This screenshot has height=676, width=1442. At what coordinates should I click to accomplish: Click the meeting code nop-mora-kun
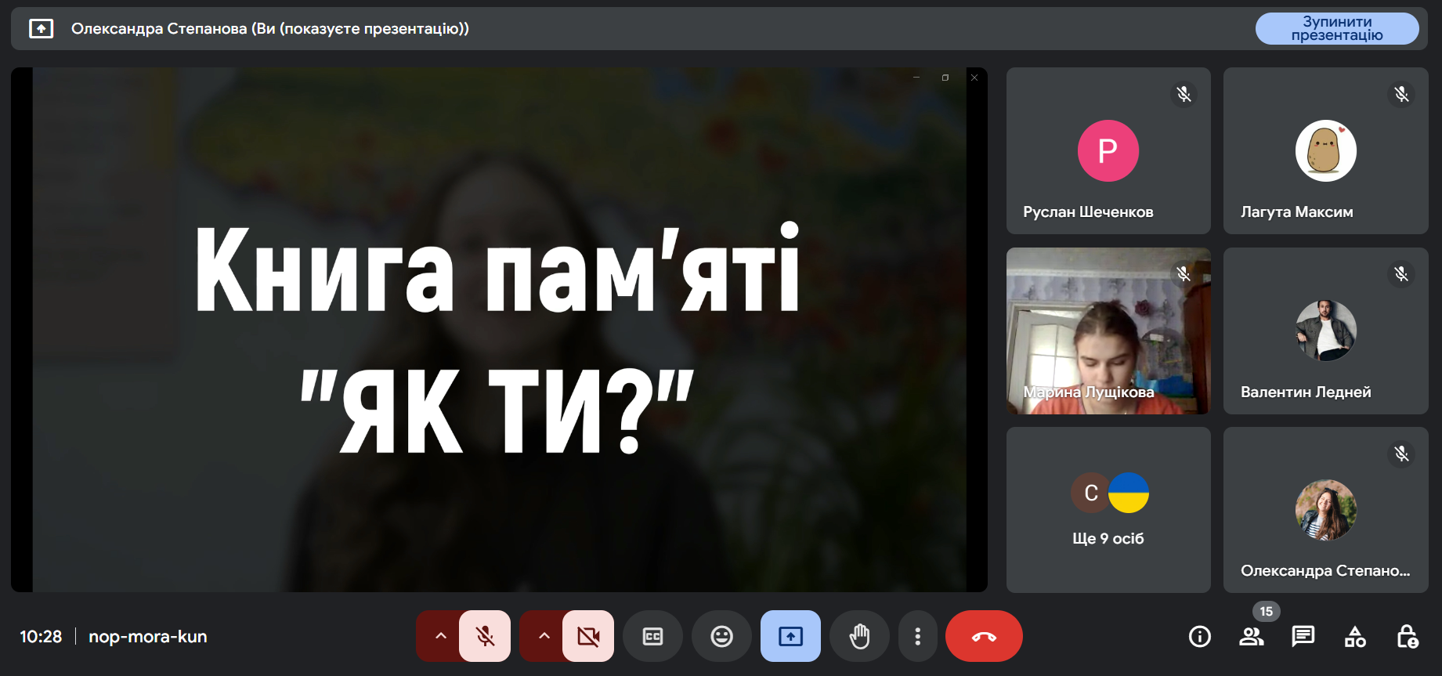coord(148,637)
